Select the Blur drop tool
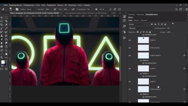Image resolution: width=188 pixels, height=106 pixels. (x=1, y=43)
